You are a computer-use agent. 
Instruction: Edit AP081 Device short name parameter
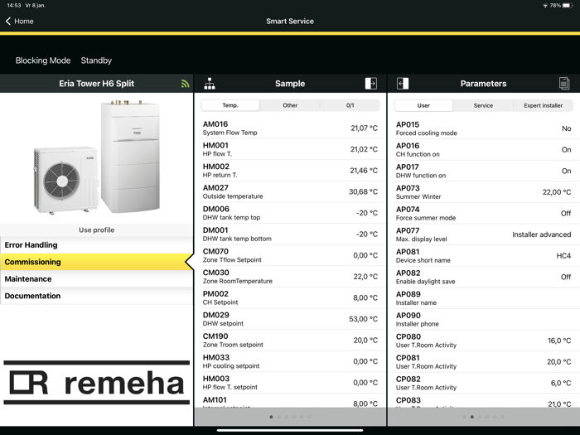pos(484,255)
